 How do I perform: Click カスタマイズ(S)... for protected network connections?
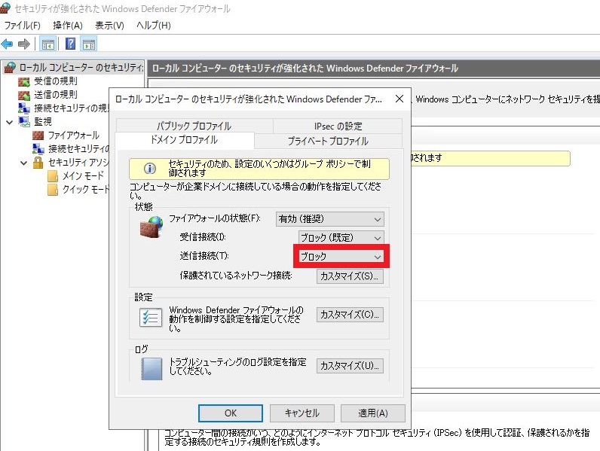350,276
